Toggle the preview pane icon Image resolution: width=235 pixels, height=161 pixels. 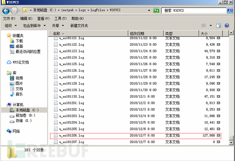click(x=218, y=25)
